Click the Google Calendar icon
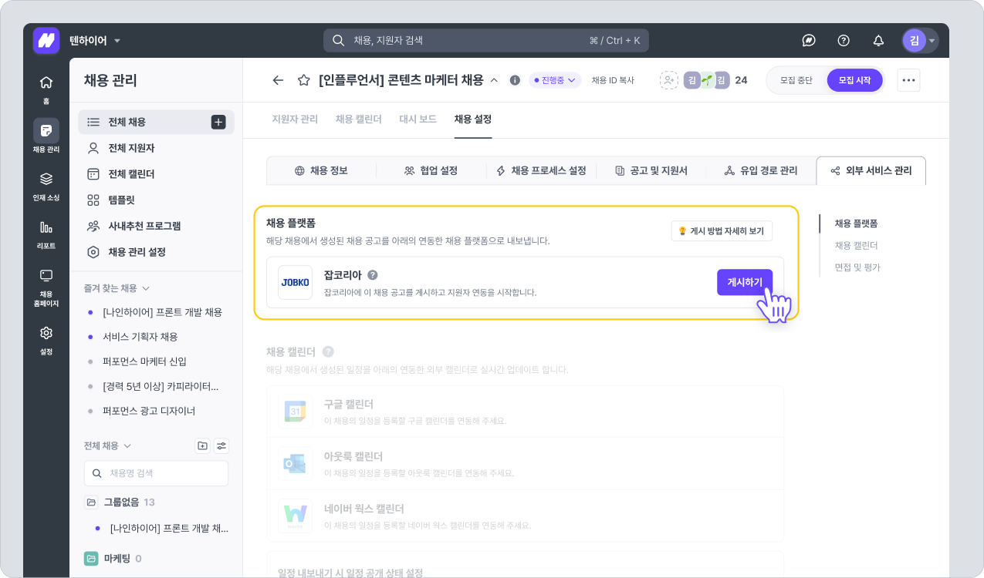 coord(295,412)
